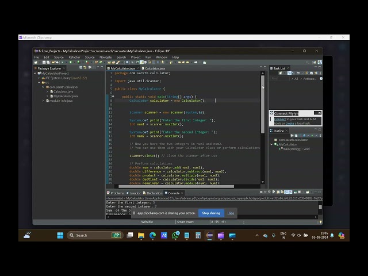Click the Open Perspective icon
The width and height of the screenshot is (368, 276).
pyautogui.click(x=315, y=63)
